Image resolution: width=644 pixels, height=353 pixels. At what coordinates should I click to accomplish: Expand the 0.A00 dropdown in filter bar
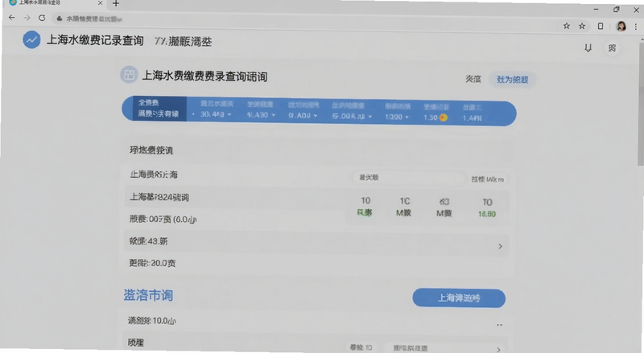point(303,116)
